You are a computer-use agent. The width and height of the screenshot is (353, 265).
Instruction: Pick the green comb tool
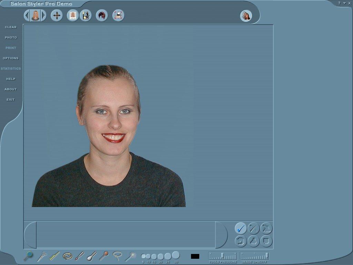pyautogui.click(x=54, y=256)
